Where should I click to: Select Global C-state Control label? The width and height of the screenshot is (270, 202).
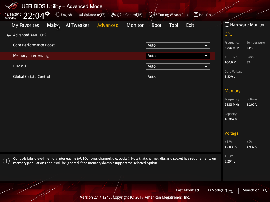[x=32, y=77]
